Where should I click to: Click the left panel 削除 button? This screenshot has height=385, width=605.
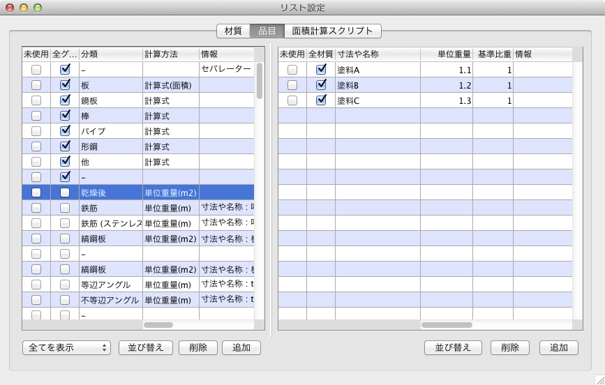click(198, 347)
